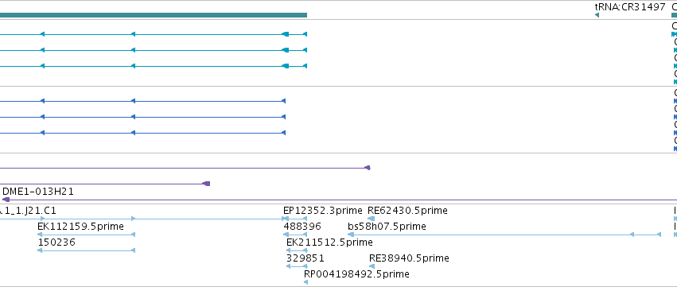The image size is (677, 287).
Task: Click the RE62430.5prime EST arrow
Action: [371, 219]
